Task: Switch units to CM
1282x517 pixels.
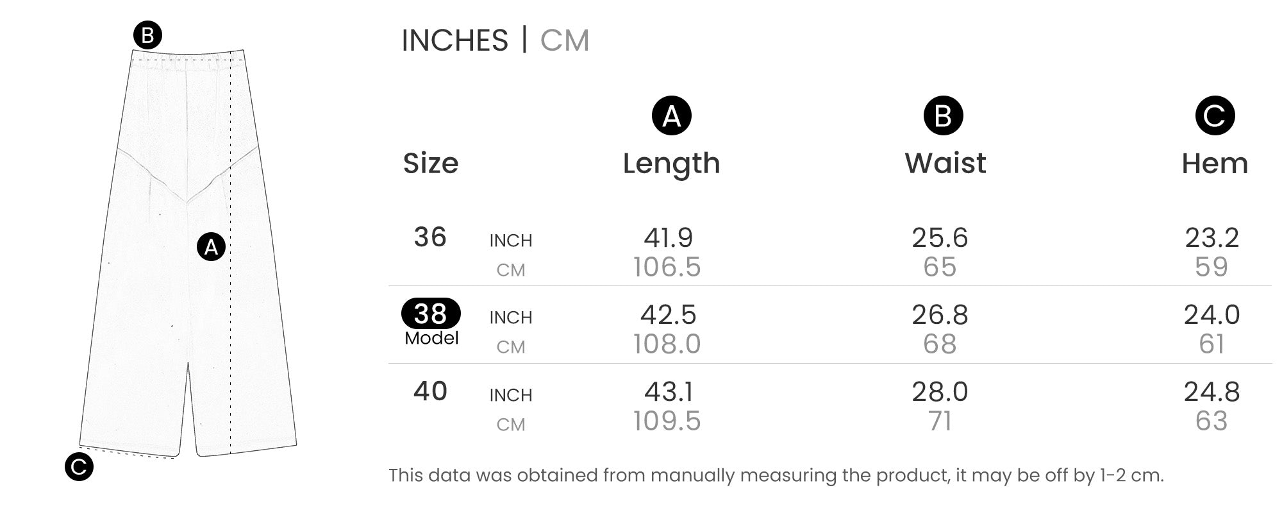Action: point(564,40)
